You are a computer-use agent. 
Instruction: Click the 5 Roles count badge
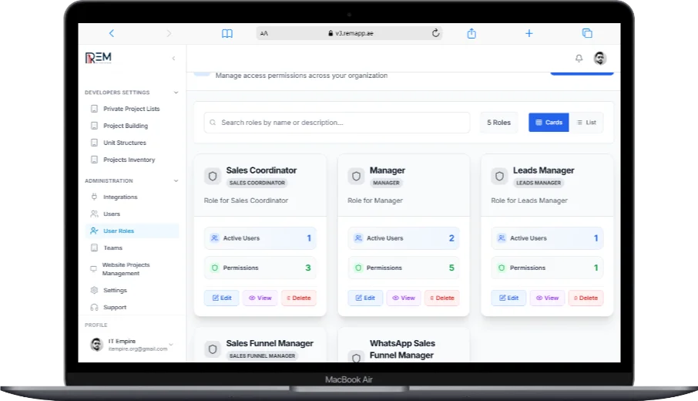498,123
